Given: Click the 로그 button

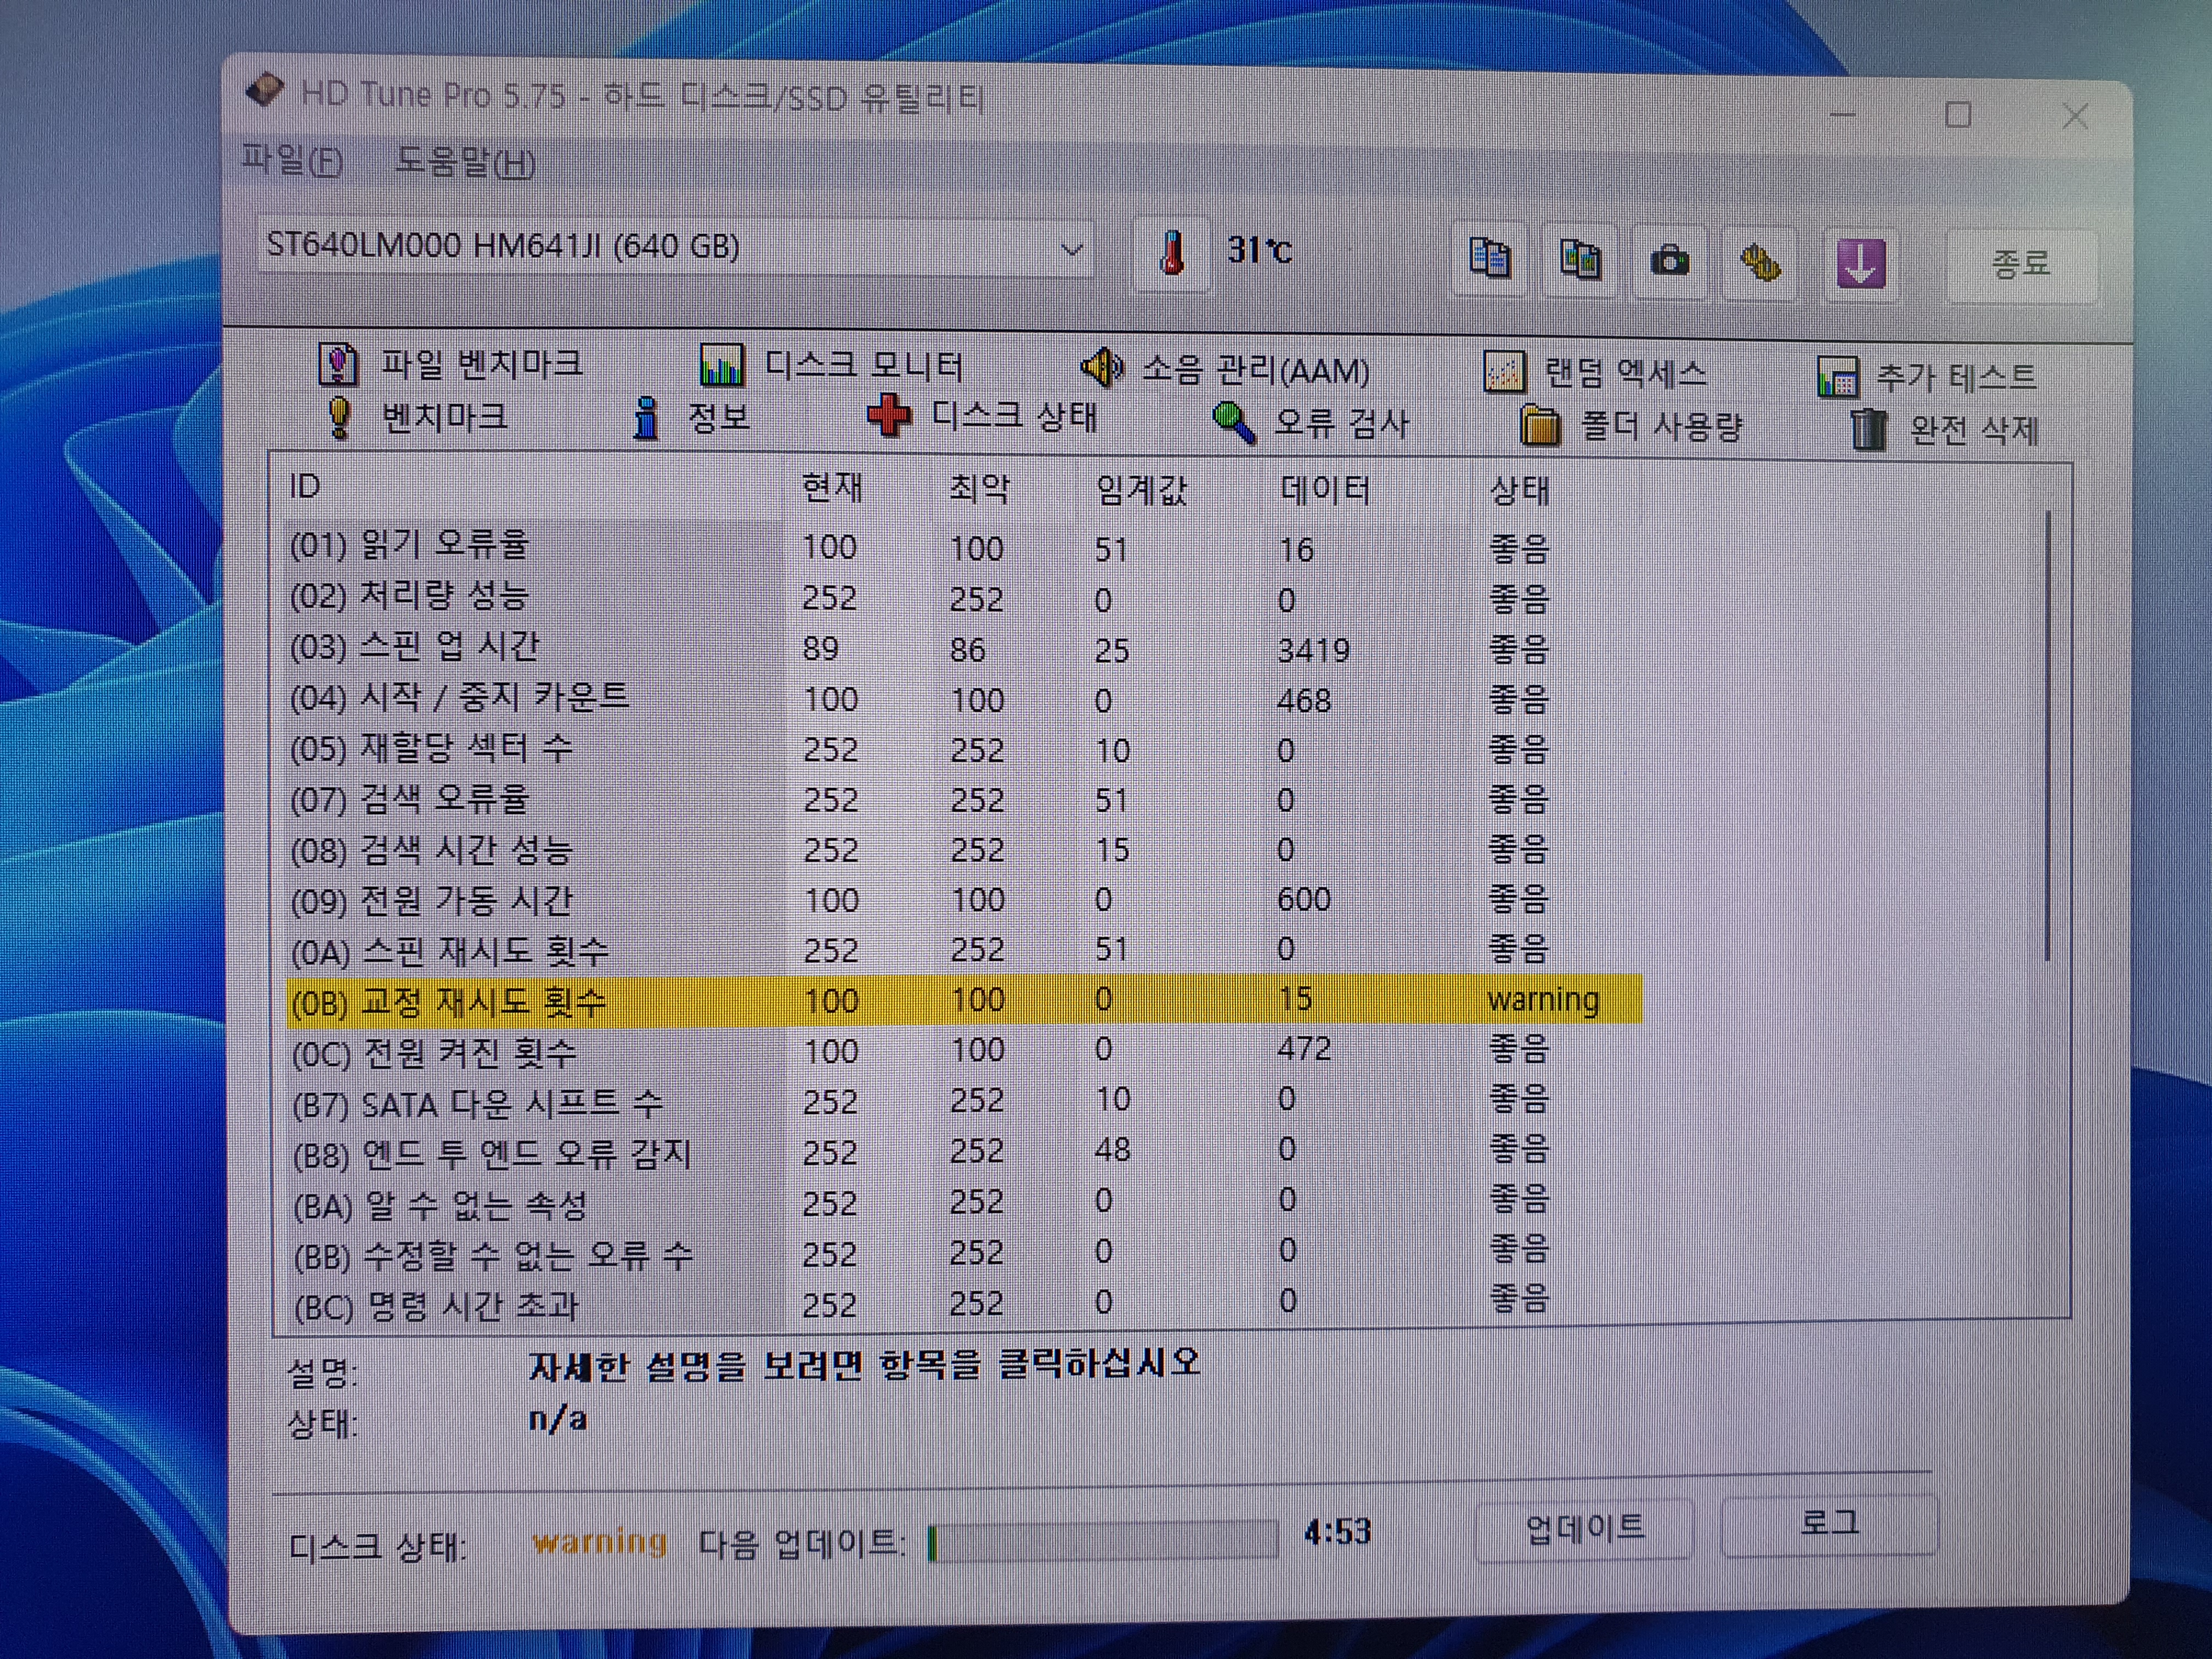Looking at the screenshot, I should pyautogui.click(x=1829, y=1525).
